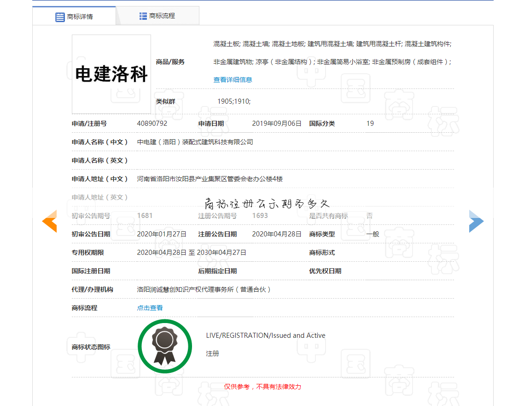The height and width of the screenshot is (406, 530).
Task: Select the applicant address in 河南省洛阳市
Action: pyautogui.click(x=210, y=179)
